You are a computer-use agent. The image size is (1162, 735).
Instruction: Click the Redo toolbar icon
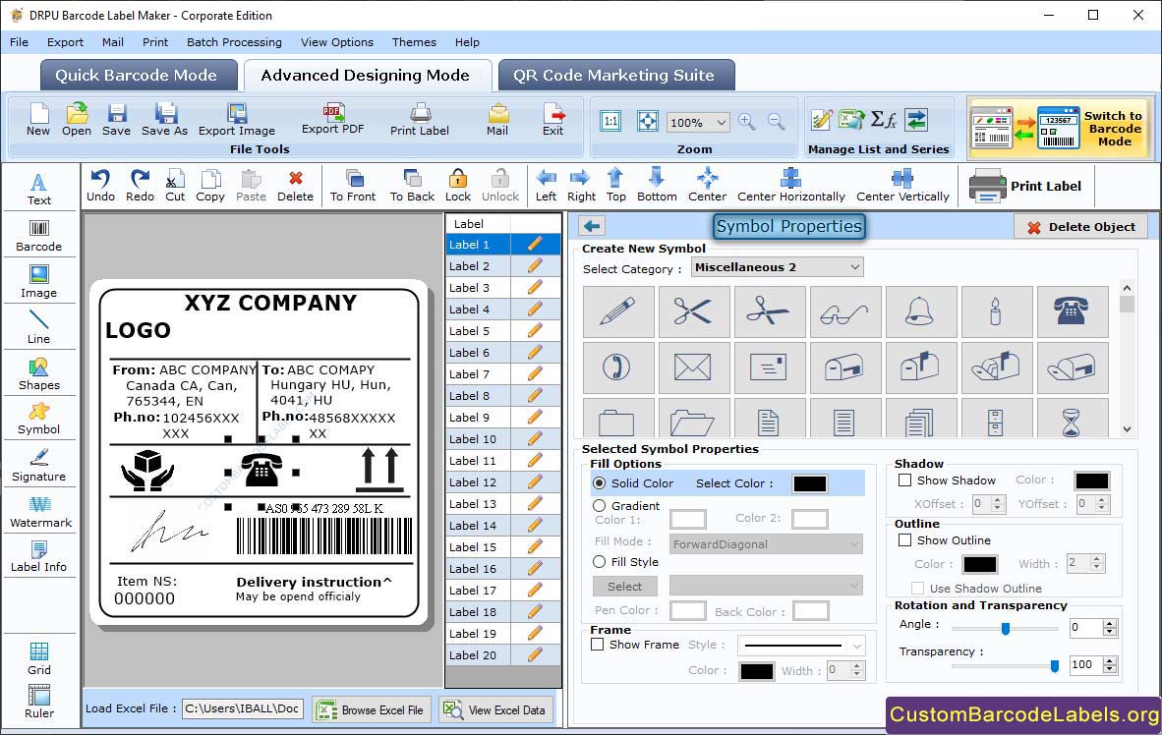point(140,186)
